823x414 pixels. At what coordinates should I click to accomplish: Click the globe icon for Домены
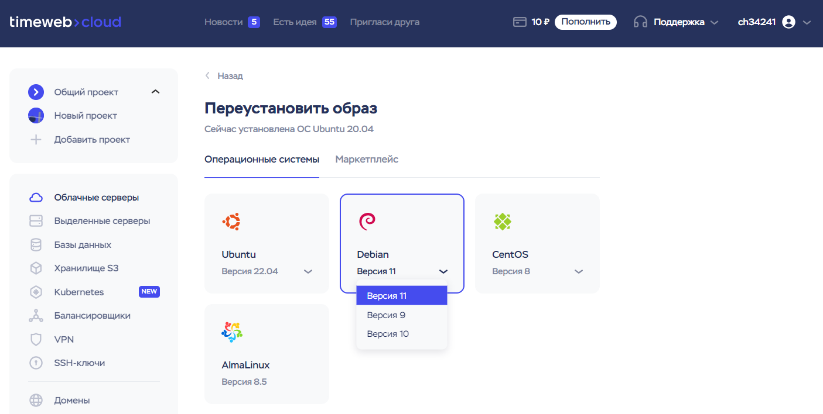point(36,401)
